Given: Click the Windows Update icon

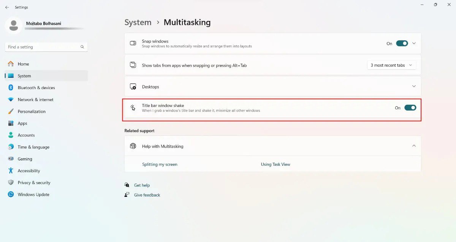Looking at the screenshot, I should click(x=11, y=195).
